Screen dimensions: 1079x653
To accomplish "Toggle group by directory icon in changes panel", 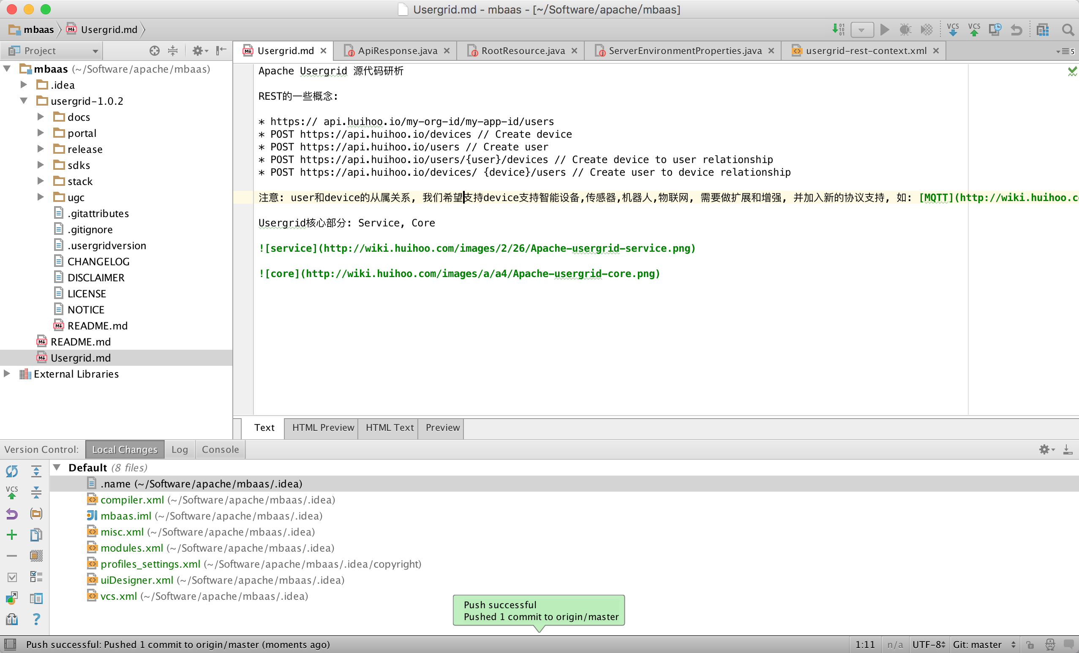I will (x=36, y=513).
